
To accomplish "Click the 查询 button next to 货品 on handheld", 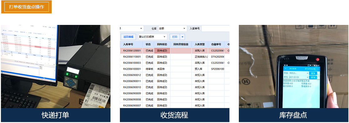I will 313,73.
